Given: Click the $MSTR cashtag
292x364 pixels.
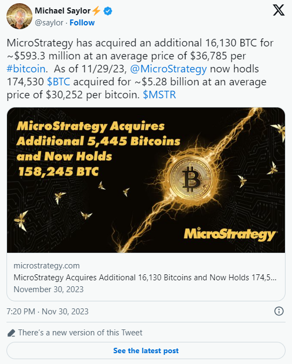Looking at the screenshot, I should (160, 95).
